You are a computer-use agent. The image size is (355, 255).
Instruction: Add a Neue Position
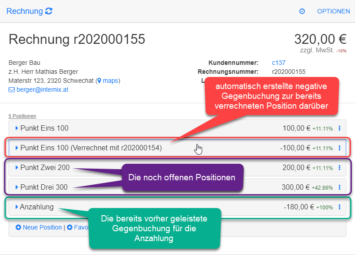[42, 227]
